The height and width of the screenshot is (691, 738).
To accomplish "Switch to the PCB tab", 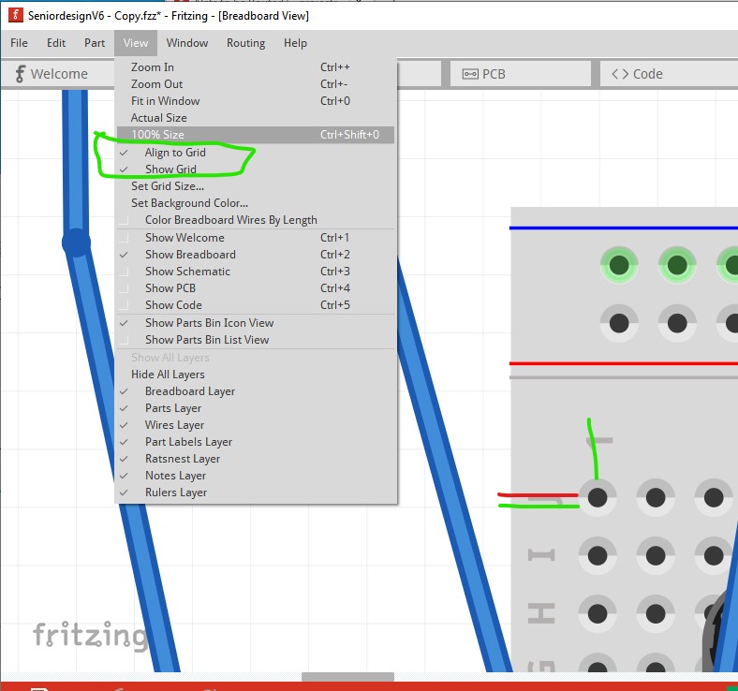I will click(x=520, y=74).
